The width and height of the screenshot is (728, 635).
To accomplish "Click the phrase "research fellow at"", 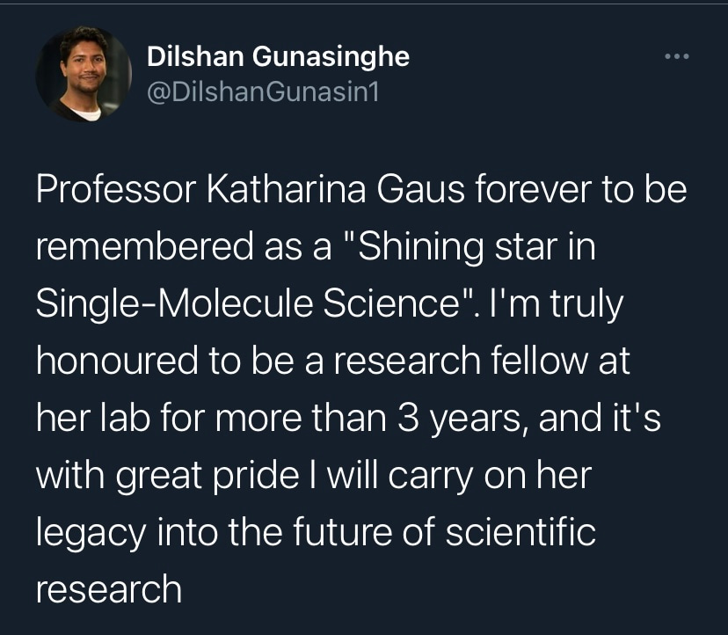I will [x=505, y=361].
